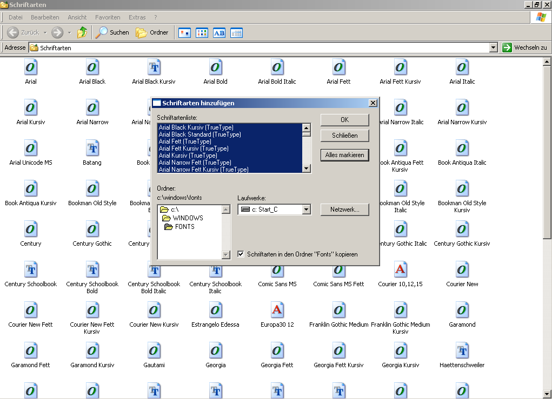
Task: Click the Netzwerk... button
Action: pos(344,209)
